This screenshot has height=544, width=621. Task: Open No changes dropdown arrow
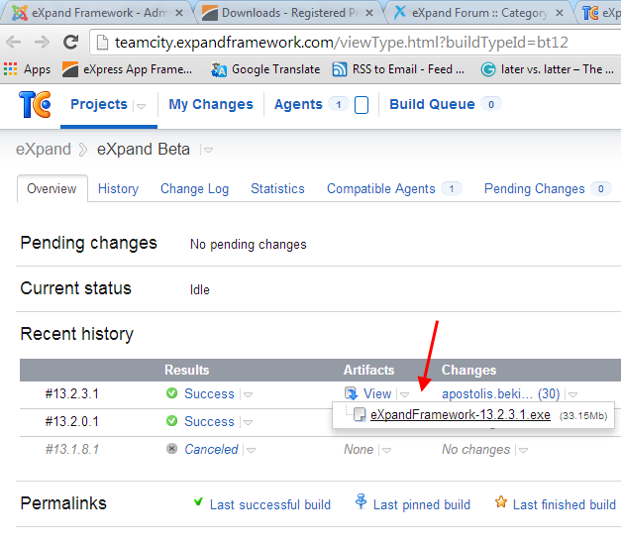pyautogui.click(x=523, y=450)
